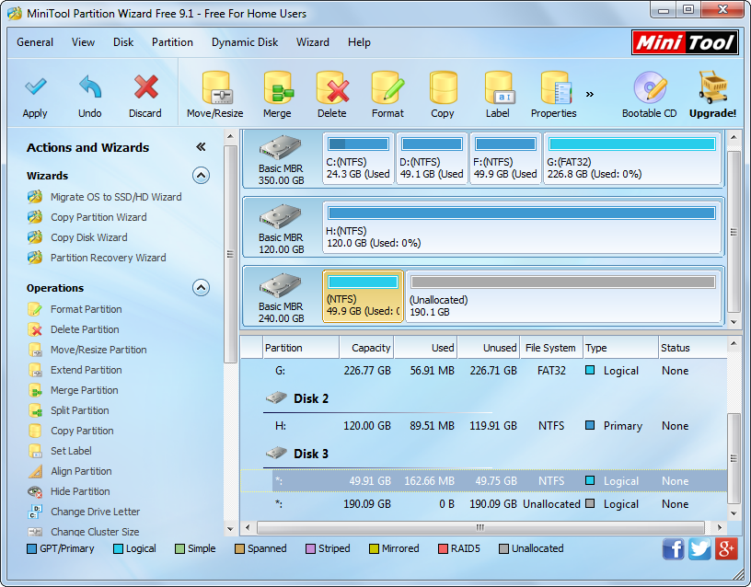
Task: Open the Dynamic Disk menu
Action: pos(245,42)
